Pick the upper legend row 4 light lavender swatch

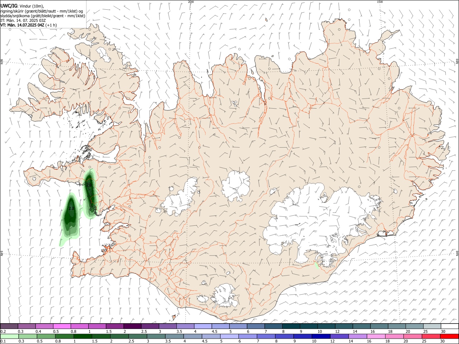point(203,326)
